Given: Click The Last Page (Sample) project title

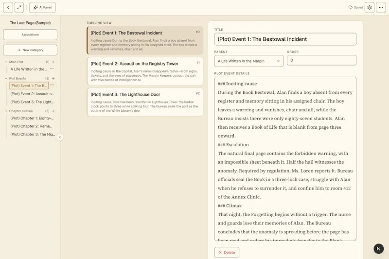Looking at the screenshot, I should click(30, 23).
